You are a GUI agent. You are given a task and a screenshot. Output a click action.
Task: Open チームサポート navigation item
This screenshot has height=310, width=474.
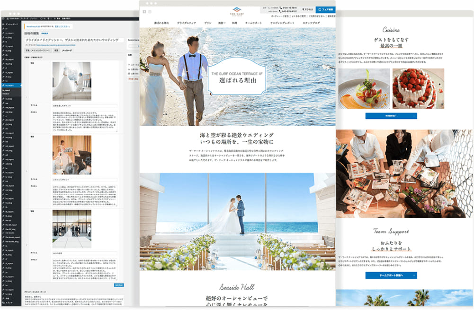(x=253, y=23)
